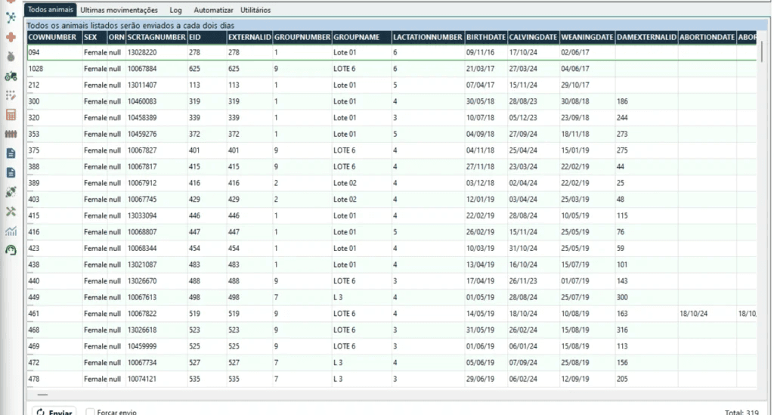This screenshot has width=774, height=415.
Task: Click the brown fence sidebar icon
Action: point(11,134)
